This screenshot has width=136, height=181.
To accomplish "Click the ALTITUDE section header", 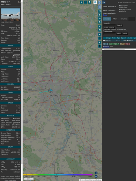I will 10,115.
